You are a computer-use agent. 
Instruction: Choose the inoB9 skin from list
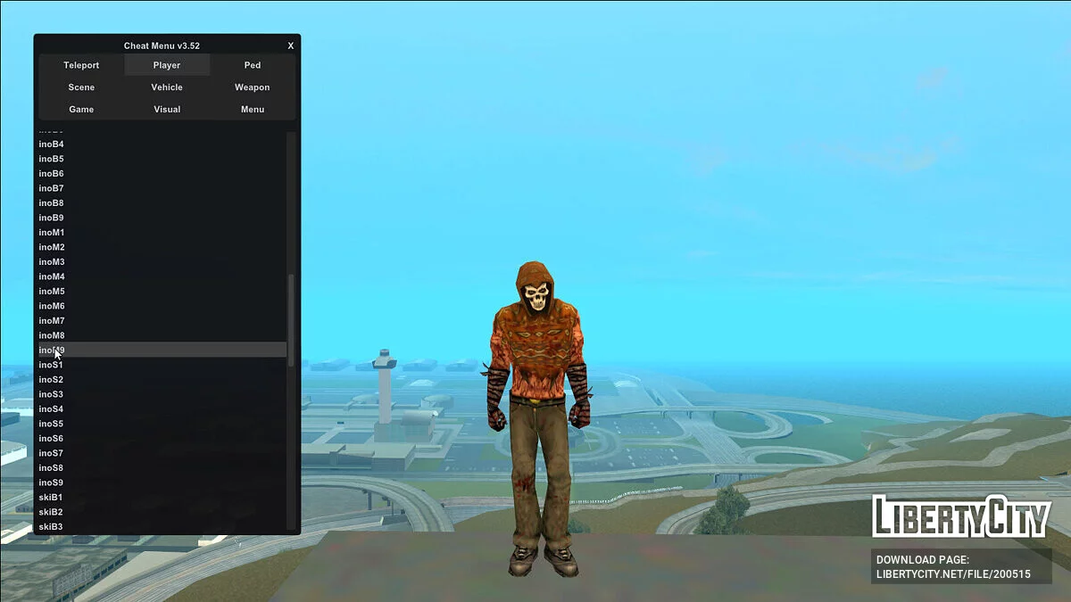pyautogui.click(x=52, y=218)
